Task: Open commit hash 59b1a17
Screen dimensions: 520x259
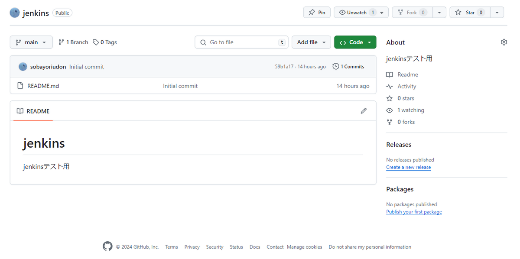Action: tap(284, 67)
